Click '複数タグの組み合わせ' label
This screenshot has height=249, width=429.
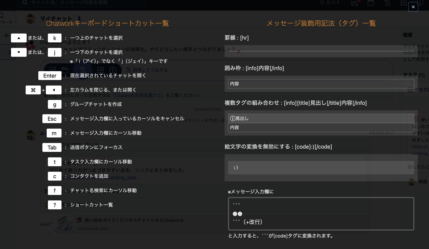pos(295,103)
